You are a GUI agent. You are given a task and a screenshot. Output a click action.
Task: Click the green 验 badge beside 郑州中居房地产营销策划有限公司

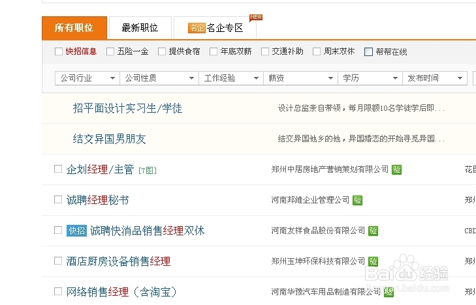pyautogui.click(x=396, y=169)
